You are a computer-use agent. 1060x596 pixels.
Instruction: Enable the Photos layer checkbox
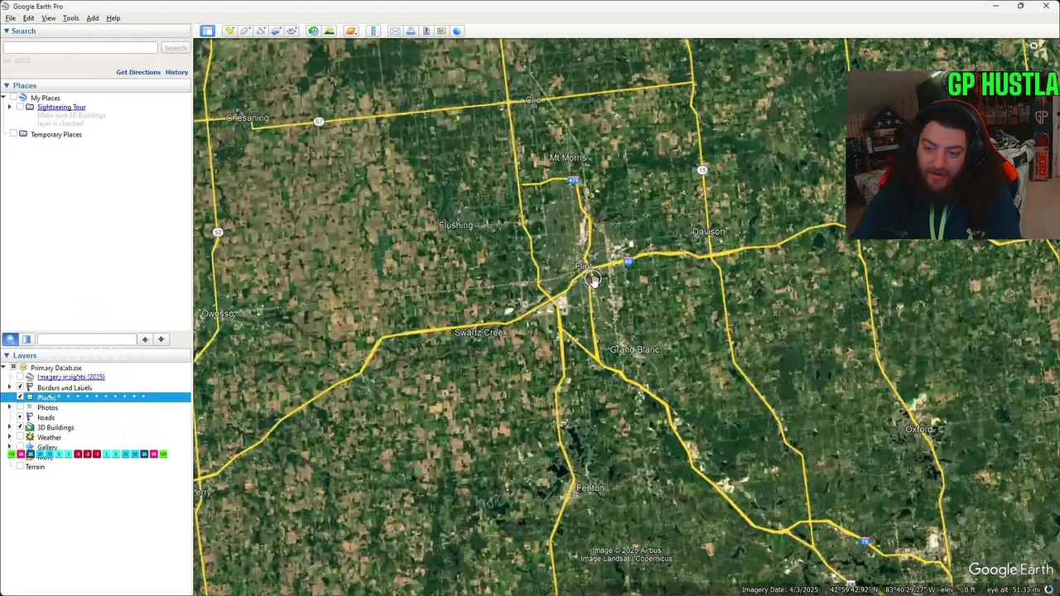(x=20, y=406)
